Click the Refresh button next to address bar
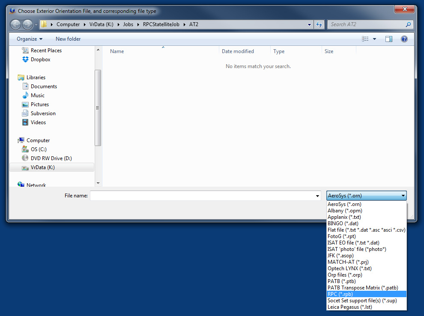This screenshot has width=424, height=316. coord(319,24)
